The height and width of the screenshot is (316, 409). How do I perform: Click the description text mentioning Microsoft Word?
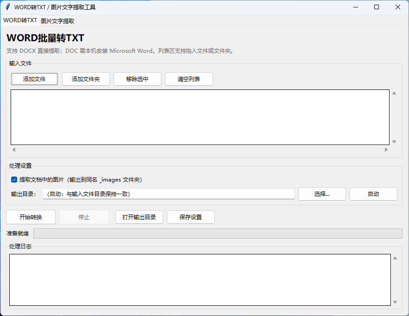(x=120, y=51)
